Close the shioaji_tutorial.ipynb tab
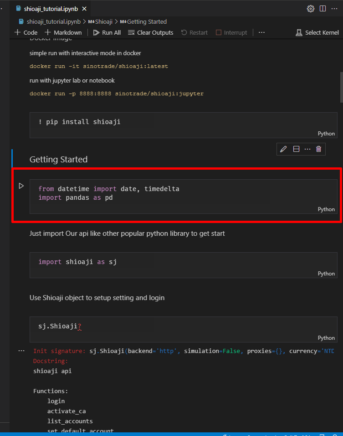 point(84,9)
